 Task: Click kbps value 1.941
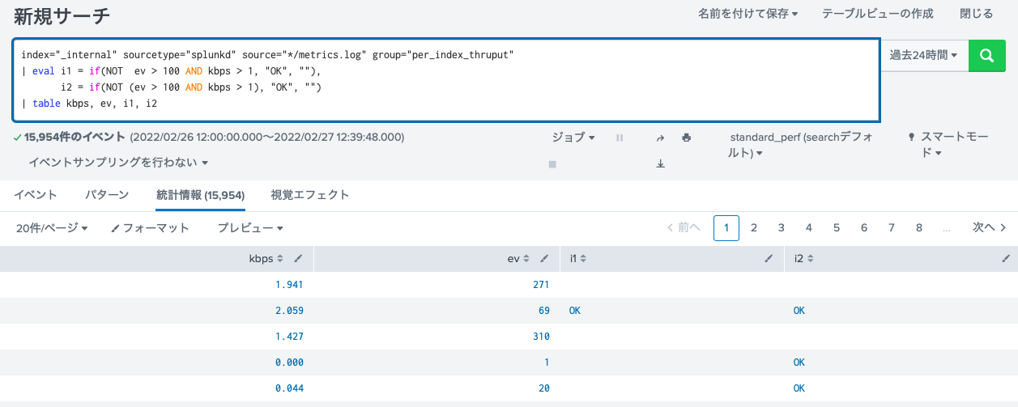[289, 285]
